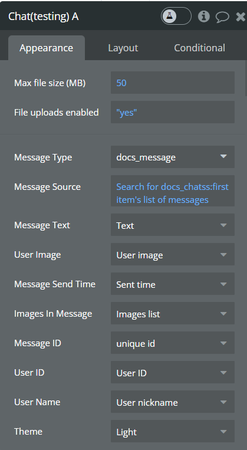Open the element info icon
The height and width of the screenshot is (450, 247).
coord(204,17)
